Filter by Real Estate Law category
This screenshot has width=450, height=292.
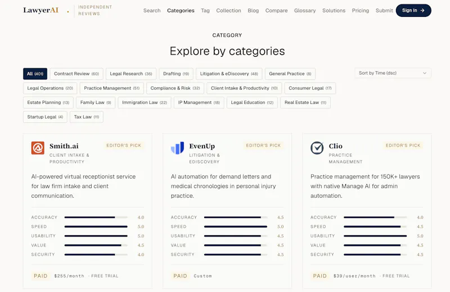pyautogui.click(x=305, y=102)
